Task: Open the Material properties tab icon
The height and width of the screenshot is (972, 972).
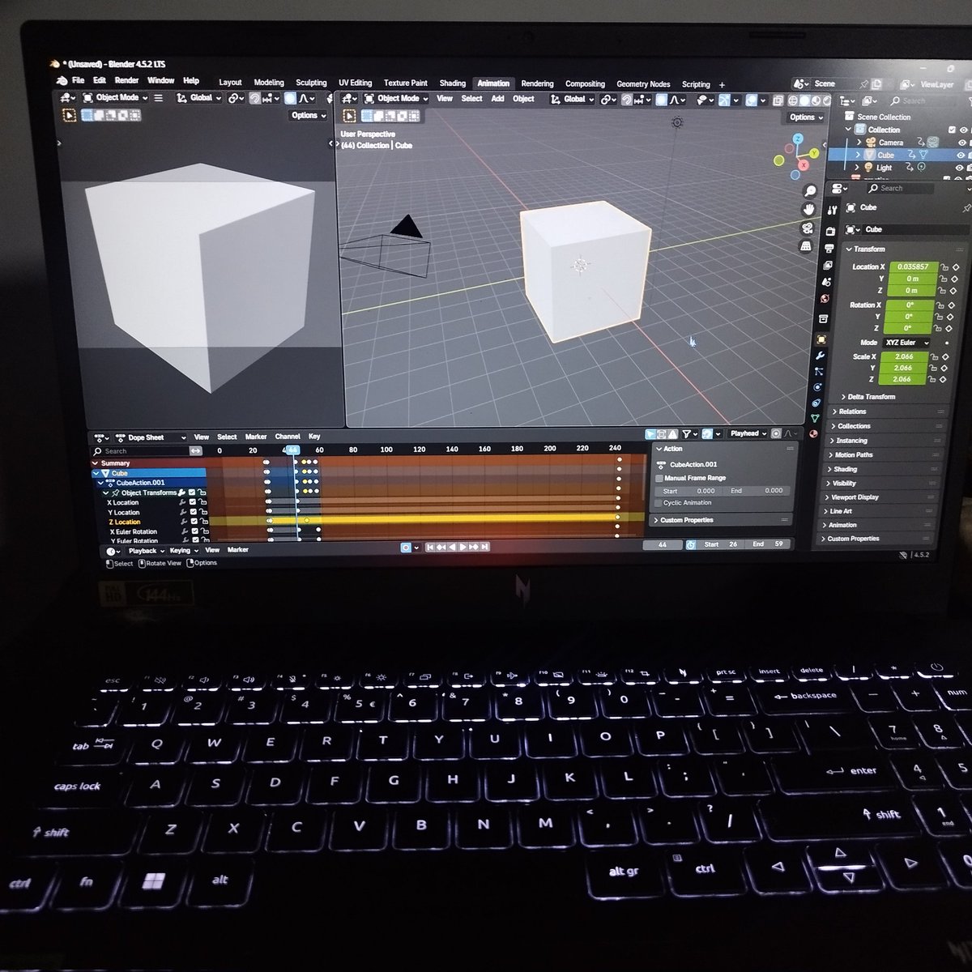Action: [815, 434]
